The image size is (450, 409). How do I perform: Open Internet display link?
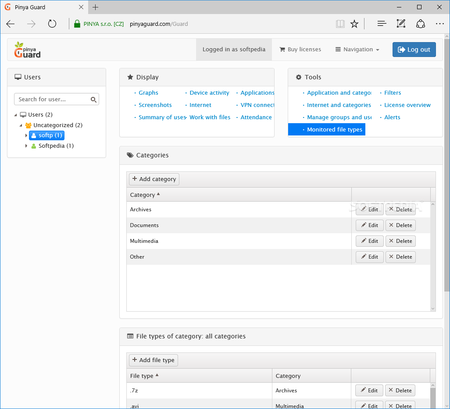coord(200,105)
